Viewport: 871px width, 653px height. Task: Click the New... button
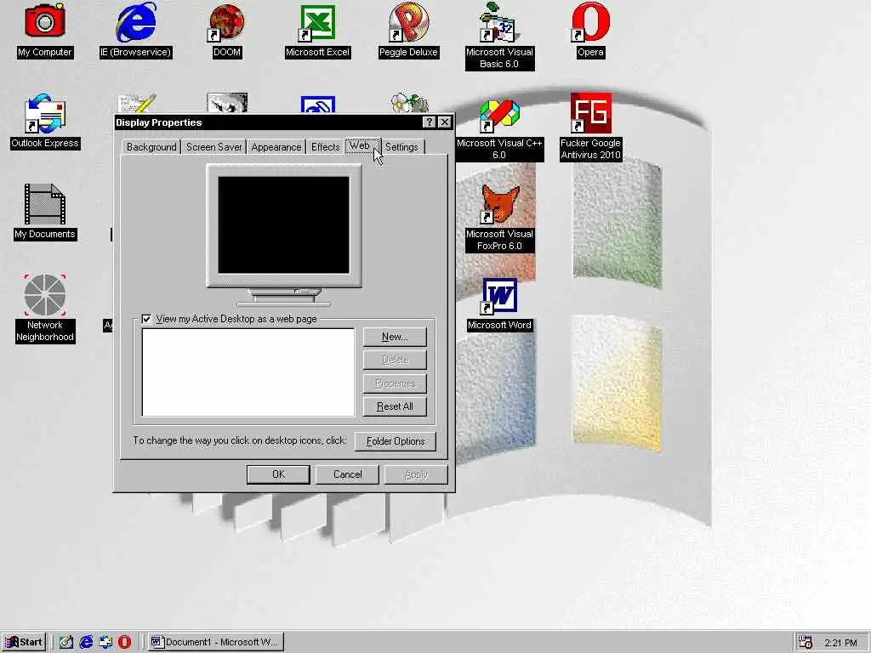395,337
